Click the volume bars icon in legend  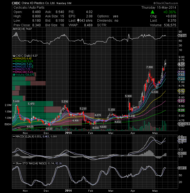[x=14, y=75]
